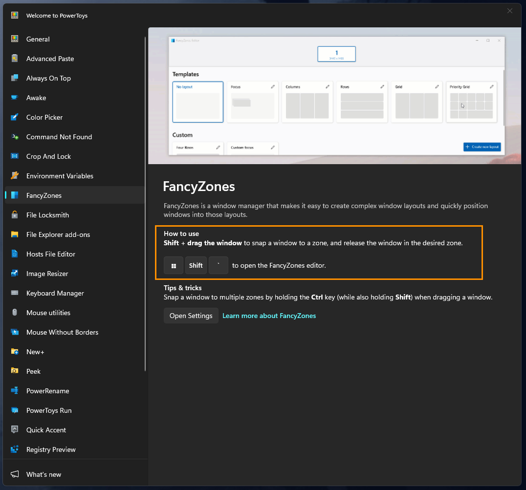Open Hosts File Editor page
The height and width of the screenshot is (490, 526).
[74, 254]
